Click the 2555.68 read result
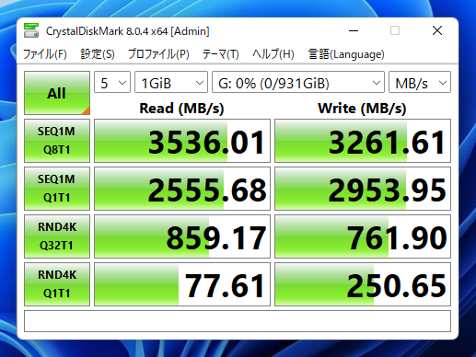The width and height of the screenshot is (476, 357). (182, 189)
